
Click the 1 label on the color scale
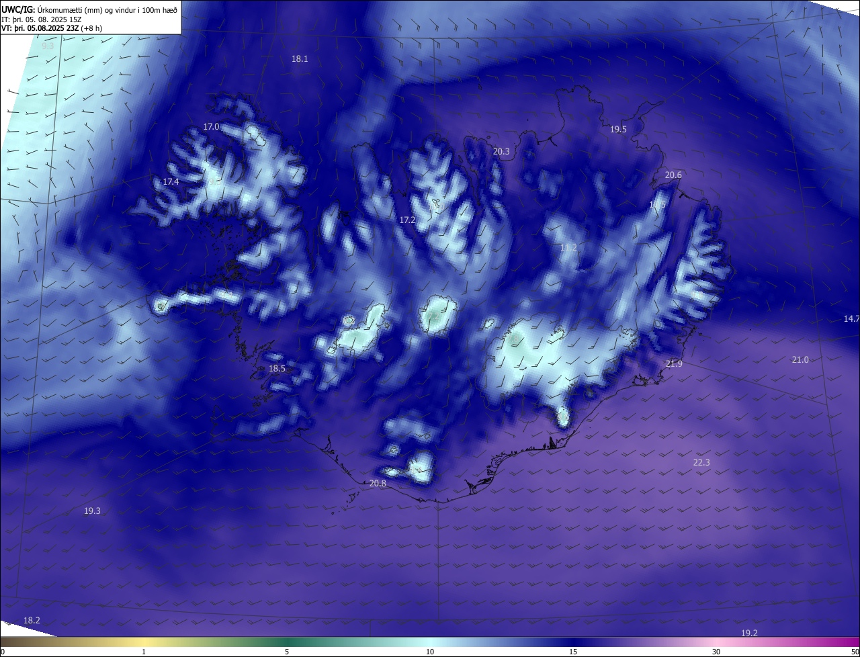144,652
